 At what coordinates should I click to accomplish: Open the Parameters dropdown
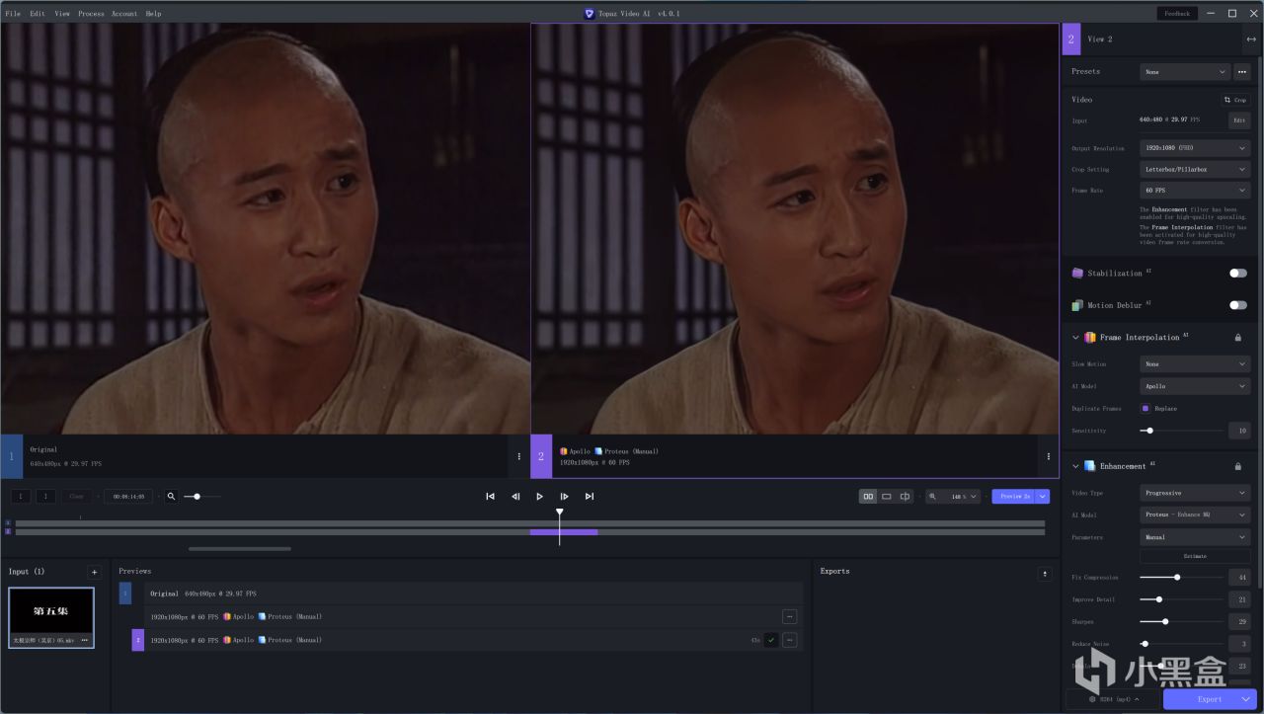1195,537
